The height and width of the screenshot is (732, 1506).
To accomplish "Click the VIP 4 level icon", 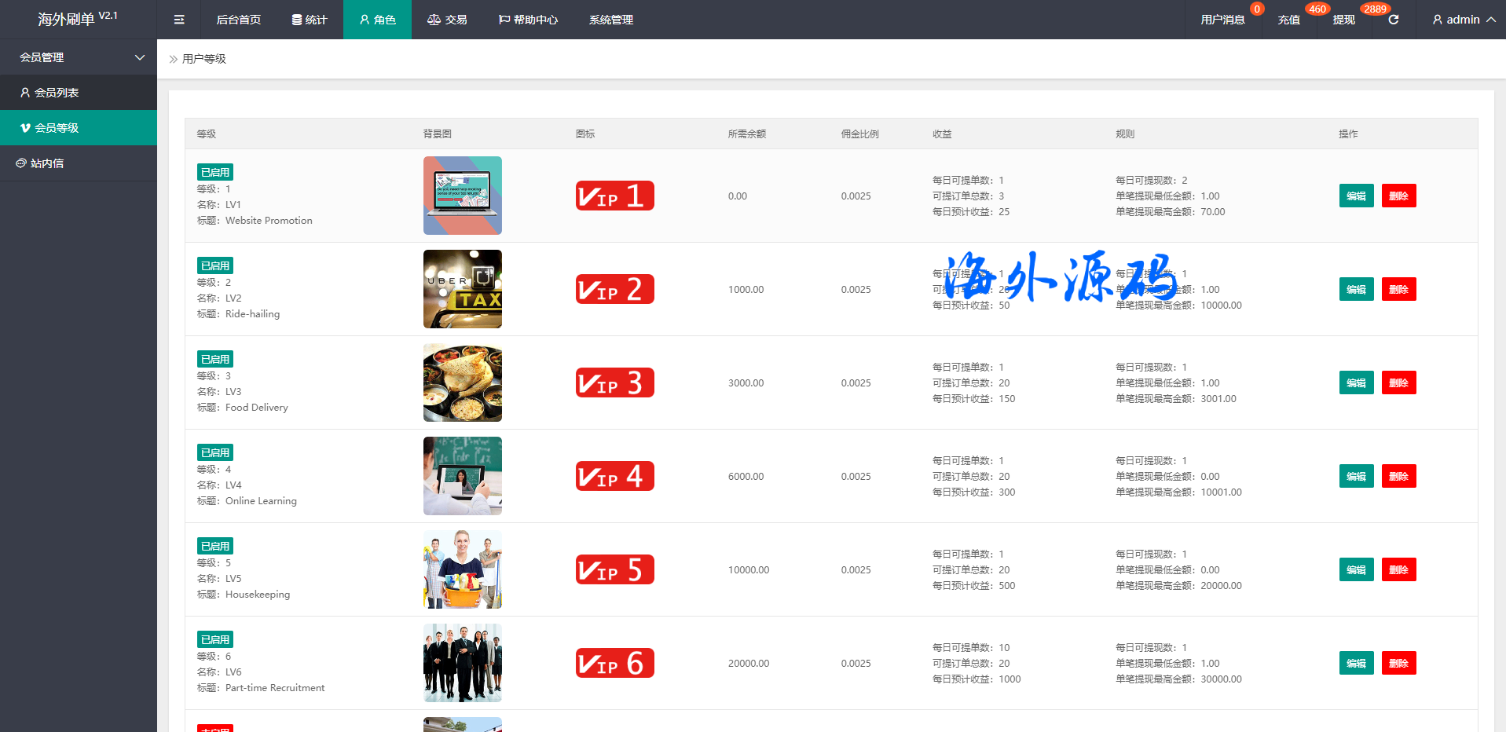I will pyautogui.click(x=614, y=476).
